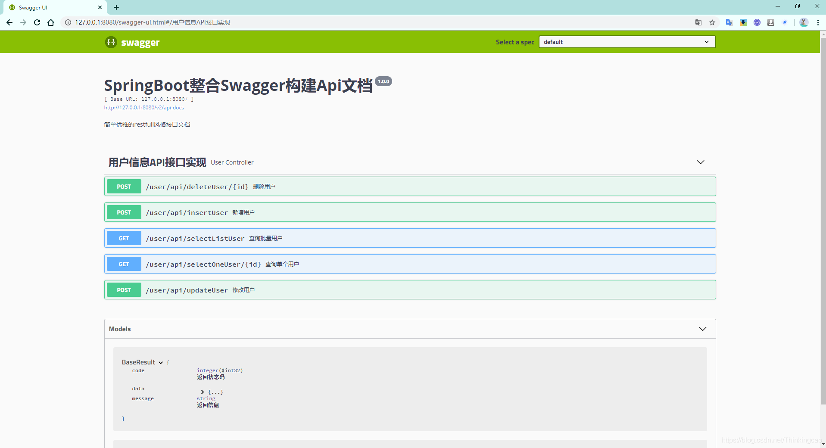This screenshot has height=448, width=826.
Task: Bookmark this page with the star icon
Action: coord(712,22)
